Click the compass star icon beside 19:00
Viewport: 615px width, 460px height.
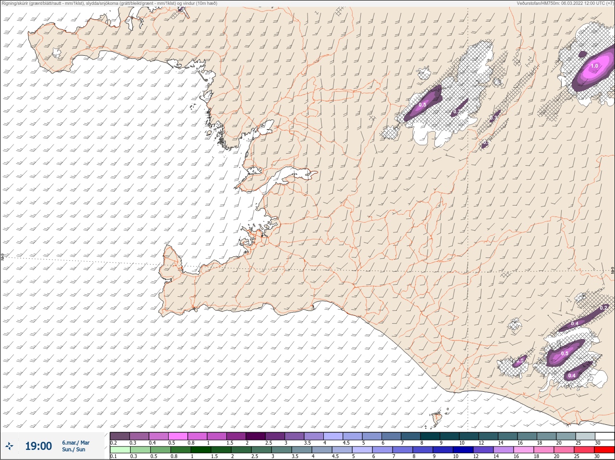[x=9, y=446]
